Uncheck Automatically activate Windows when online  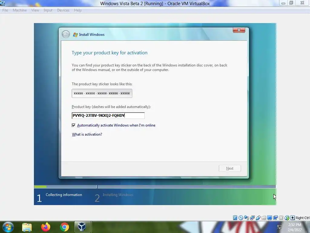(74, 125)
